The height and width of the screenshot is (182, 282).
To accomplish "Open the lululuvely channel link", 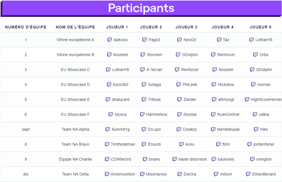I will (x=226, y=159).
